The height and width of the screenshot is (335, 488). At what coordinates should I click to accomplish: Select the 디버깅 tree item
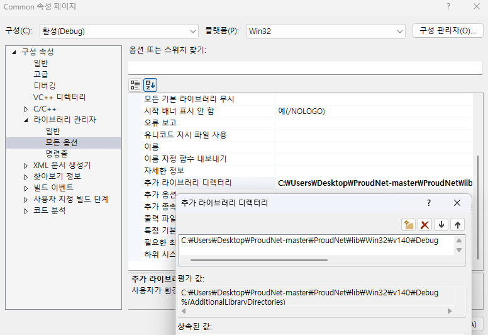(45, 86)
